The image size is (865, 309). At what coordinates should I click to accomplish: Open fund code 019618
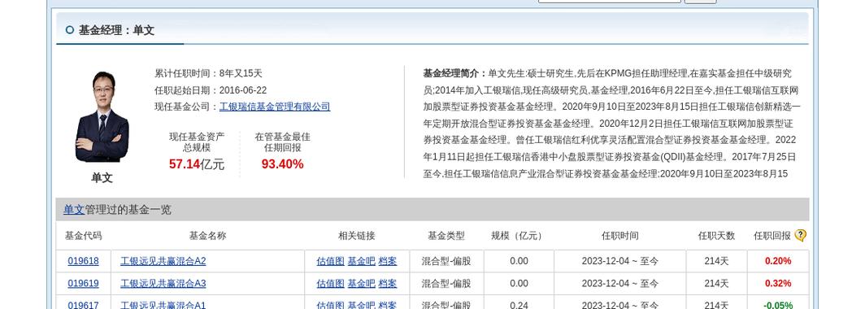83,261
